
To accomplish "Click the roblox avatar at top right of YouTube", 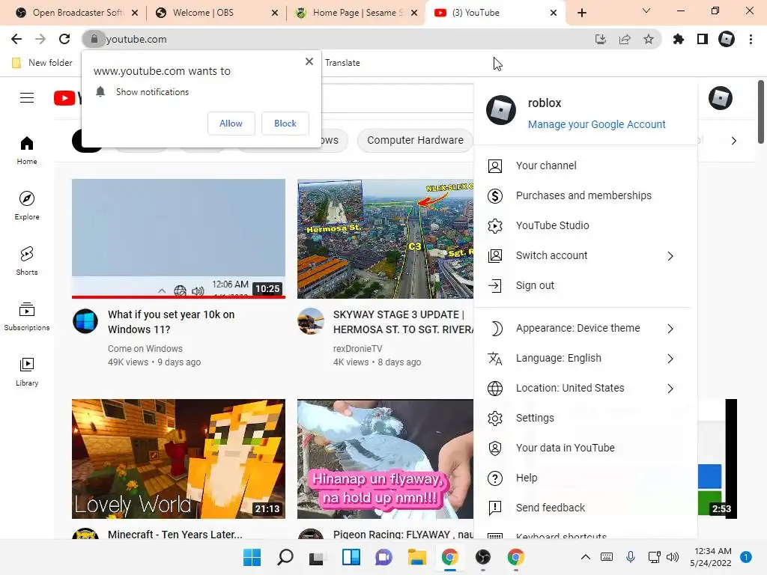I will 720,98.
